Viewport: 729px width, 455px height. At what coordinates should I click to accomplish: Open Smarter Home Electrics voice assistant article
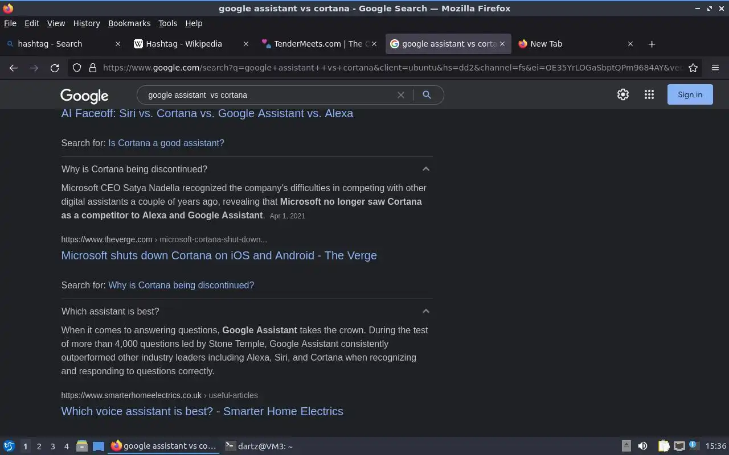coord(202,411)
